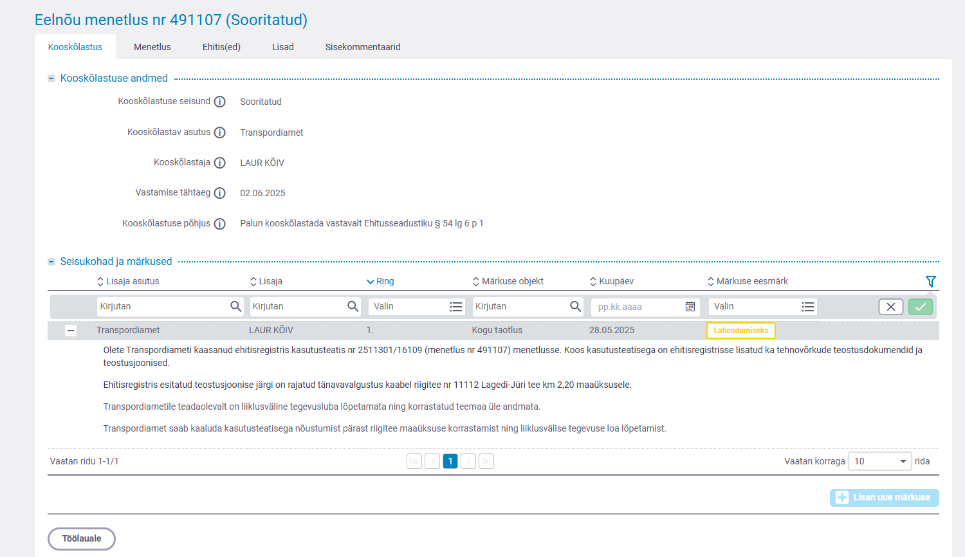
Task: Open the Sisekommentaarid tab
Action: point(363,47)
